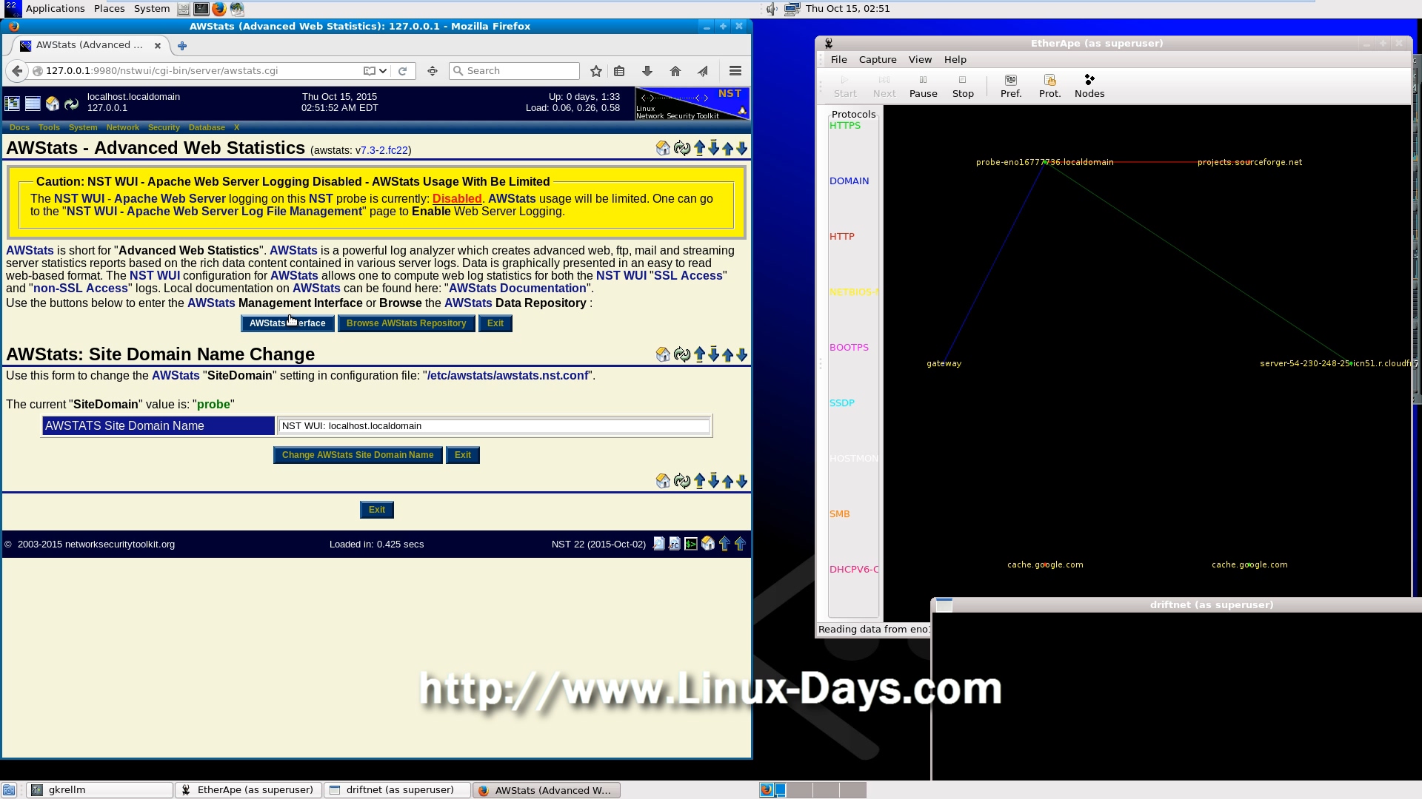Image resolution: width=1422 pixels, height=799 pixels.
Task: Toggle Firefox reader view icon
Action: 369,71
